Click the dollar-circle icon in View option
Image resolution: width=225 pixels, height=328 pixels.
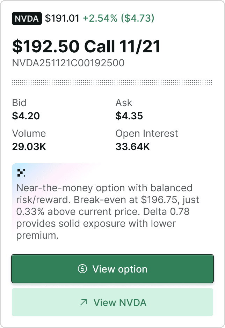pyautogui.click(x=82, y=269)
